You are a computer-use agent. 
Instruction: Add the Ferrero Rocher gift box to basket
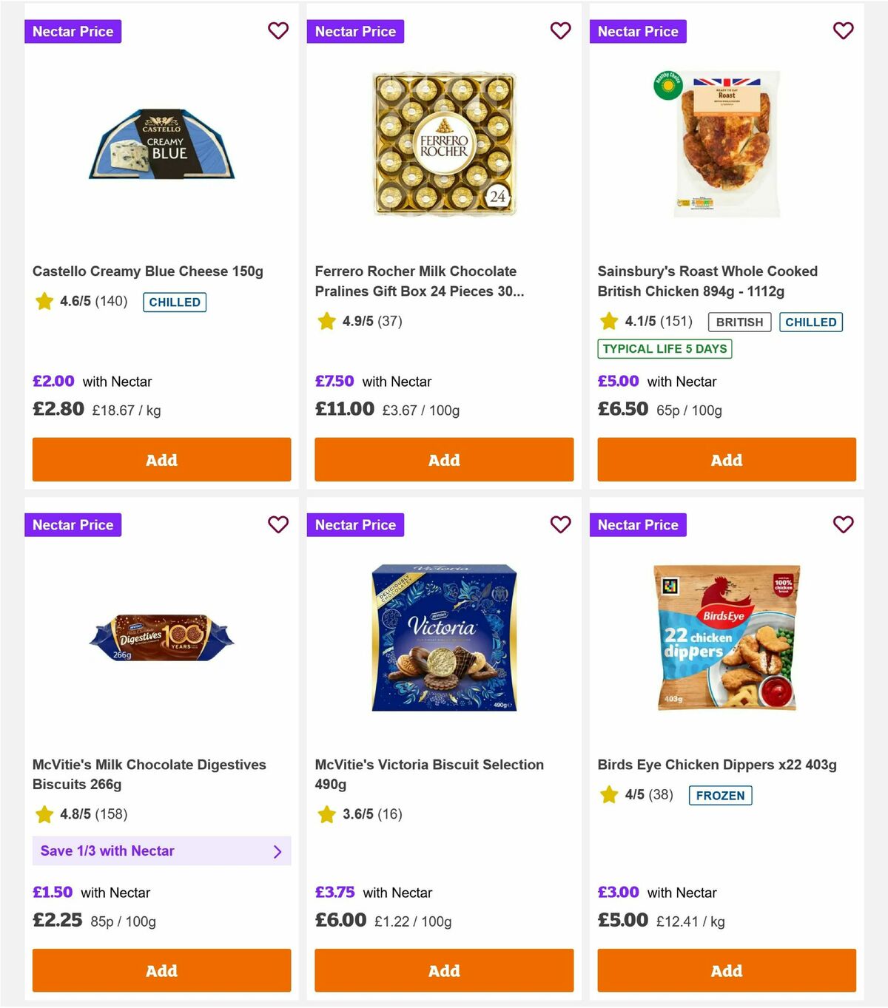tap(443, 459)
